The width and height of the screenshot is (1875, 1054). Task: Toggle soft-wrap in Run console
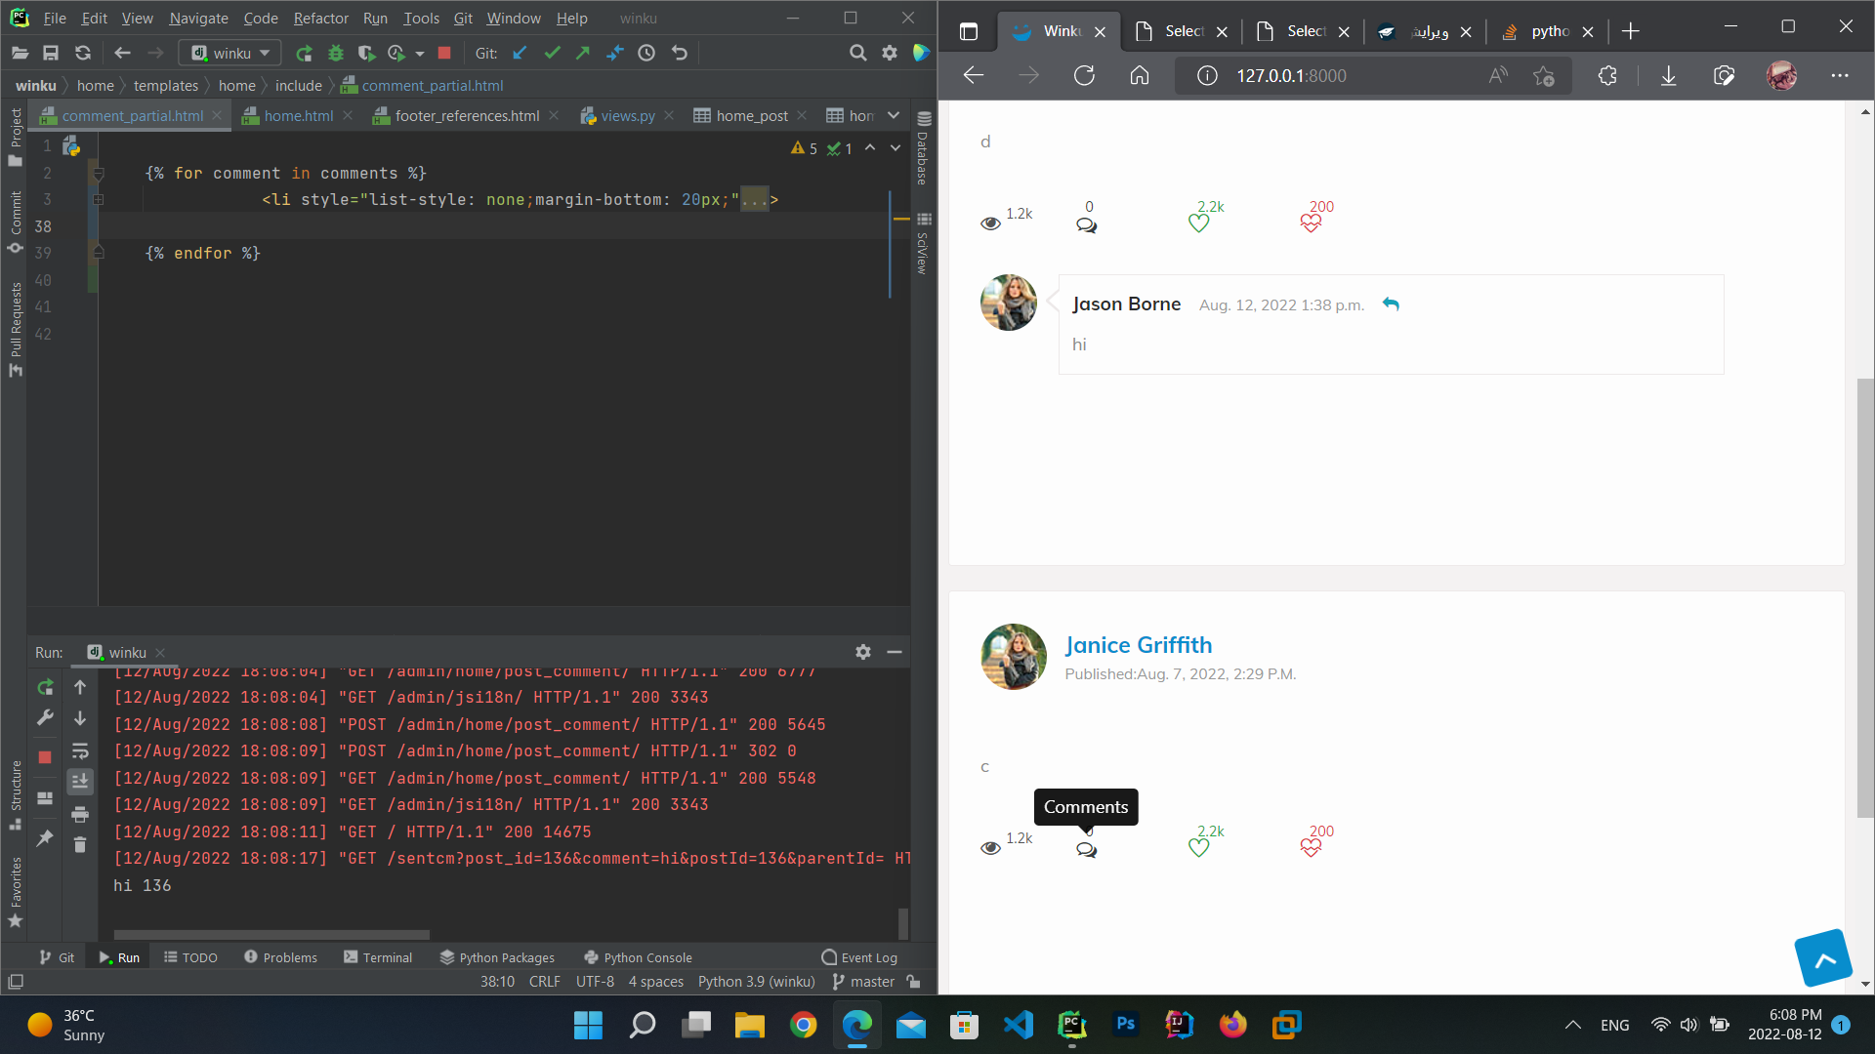click(x=80, y=751)
